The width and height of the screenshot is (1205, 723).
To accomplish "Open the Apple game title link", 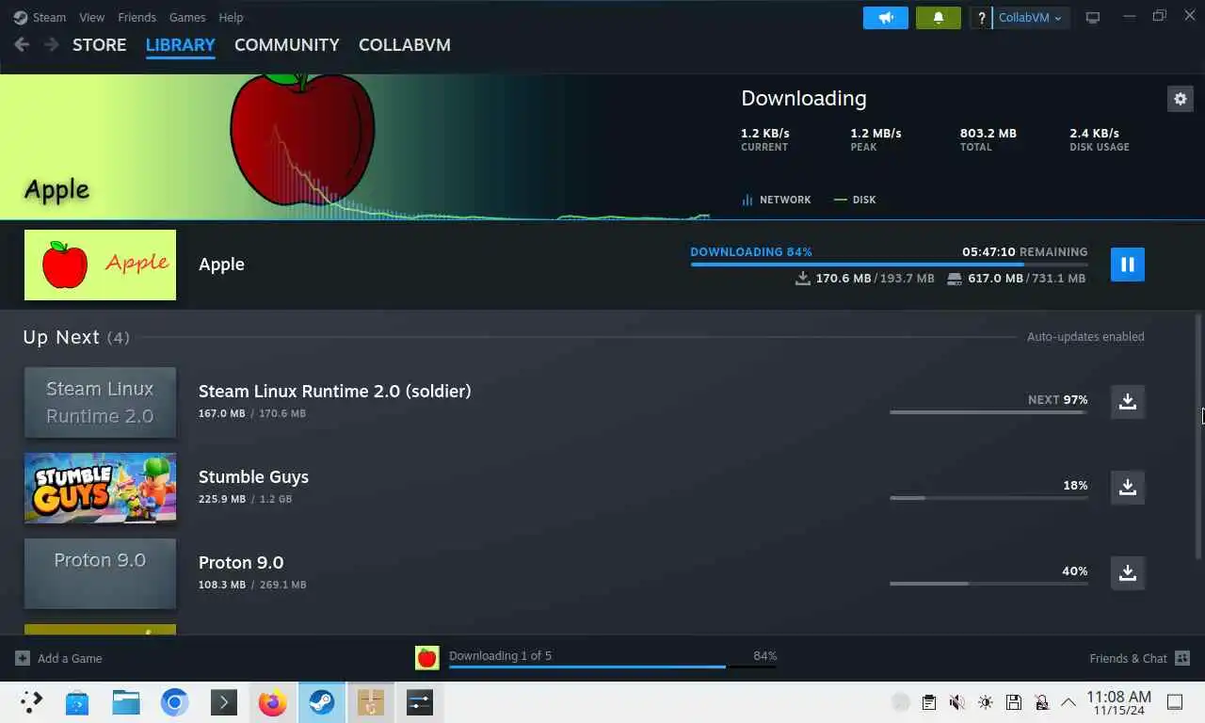I will (x=221, y=265).
